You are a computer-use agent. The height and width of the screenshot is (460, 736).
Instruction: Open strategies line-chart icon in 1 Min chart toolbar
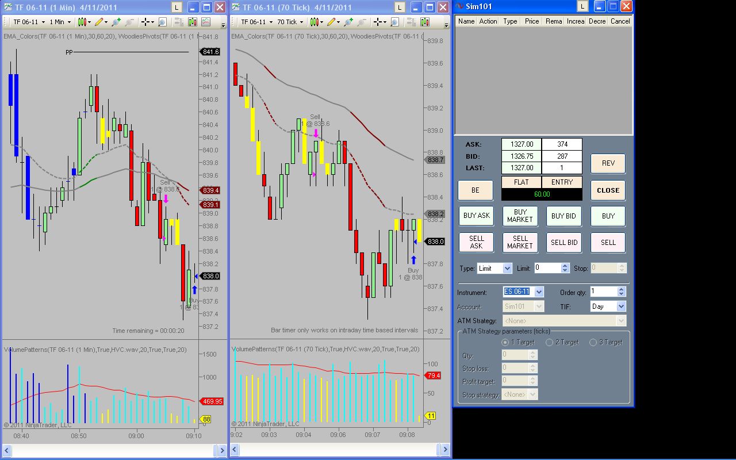click(x=206, y=22)
